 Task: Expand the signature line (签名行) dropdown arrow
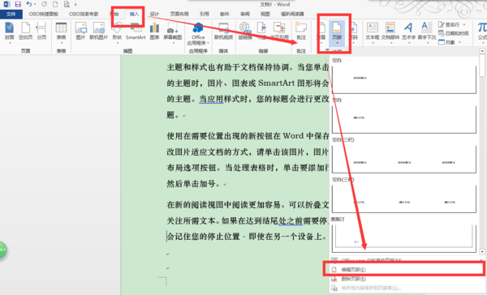pos(464,24)
